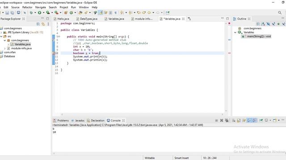Screen dimensions: 286x160
Task: Collapse the src folder node
Action: tap(1, 36)
